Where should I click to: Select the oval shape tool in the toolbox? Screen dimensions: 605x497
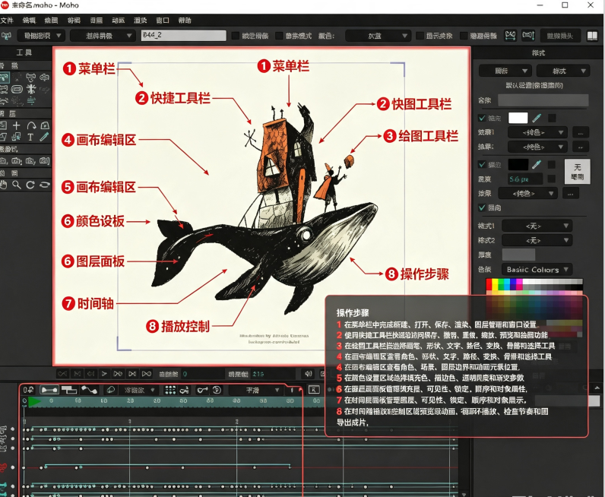17,90
